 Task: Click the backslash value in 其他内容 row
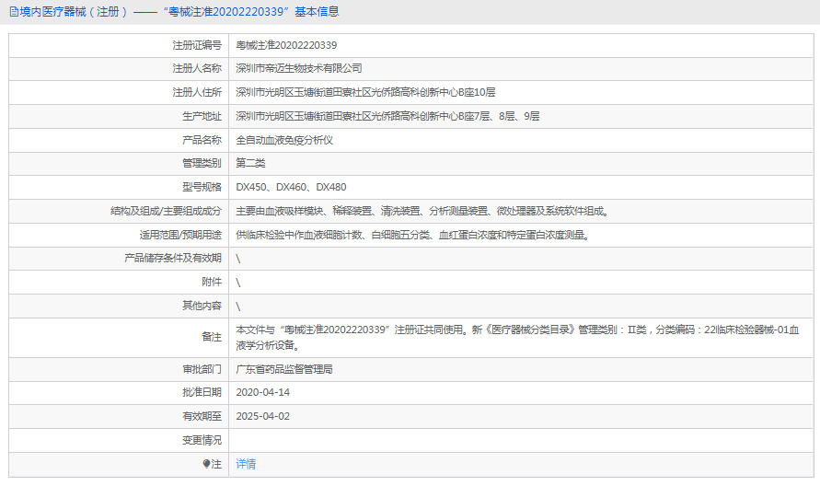point(238,307)
